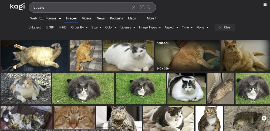Screen dimensions: 270x131
Task: Open the hamburger menu
Action: (x=265, y=5)
